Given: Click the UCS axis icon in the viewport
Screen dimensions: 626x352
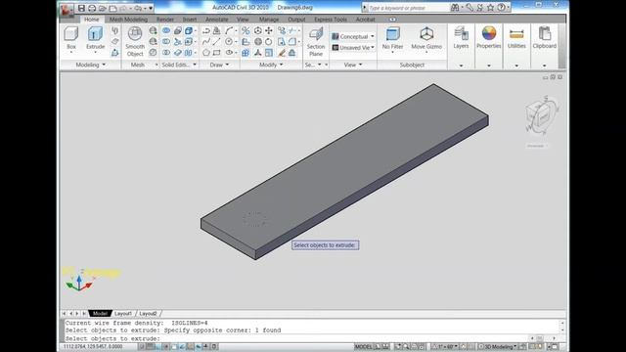Looking at the screenshot, I should click(80, 282).
